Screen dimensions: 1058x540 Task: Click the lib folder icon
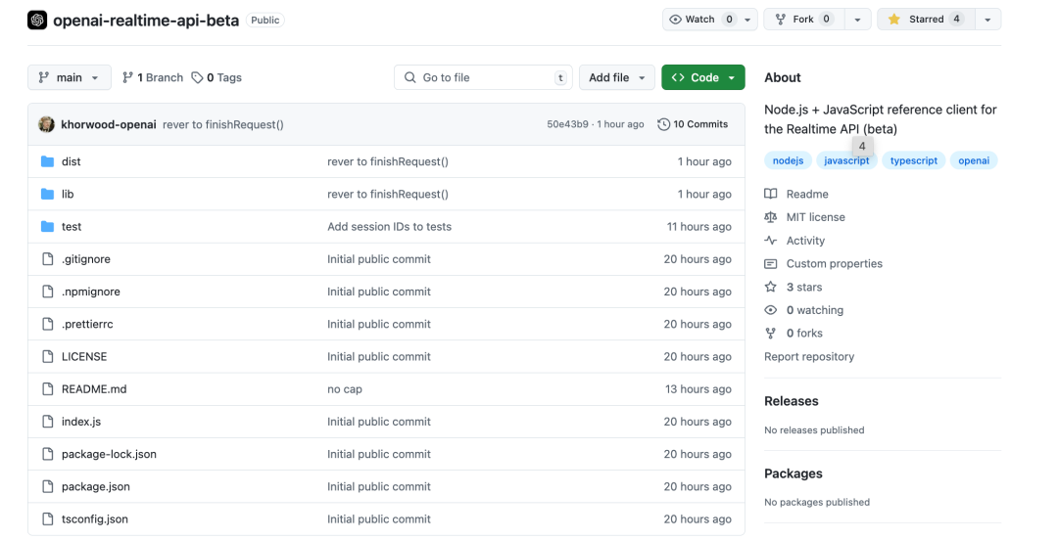click(x=47, y=194)
